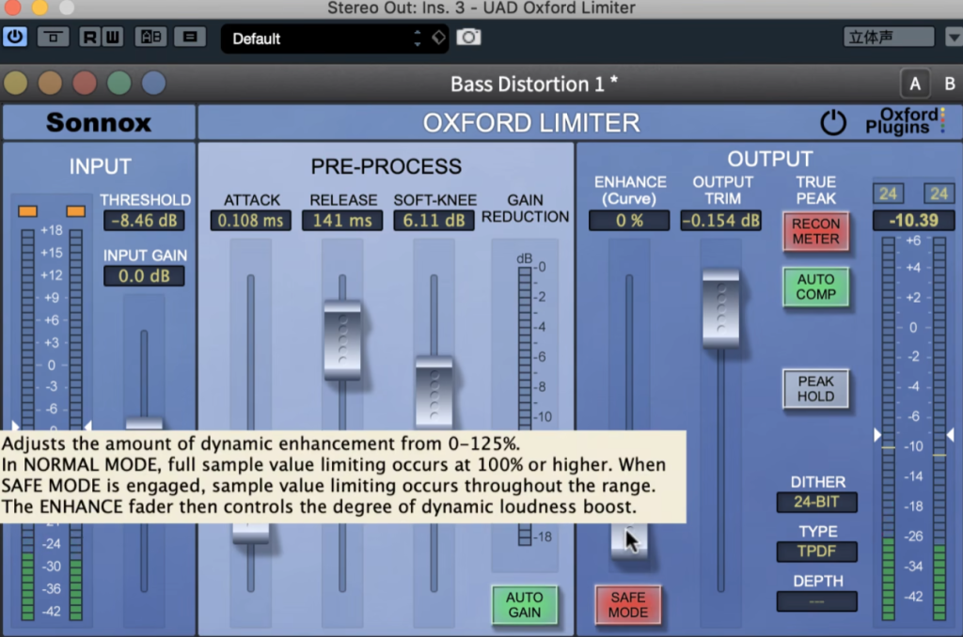
Task: Click the preset up/down stepper arrows
Action: pos(418,39)
